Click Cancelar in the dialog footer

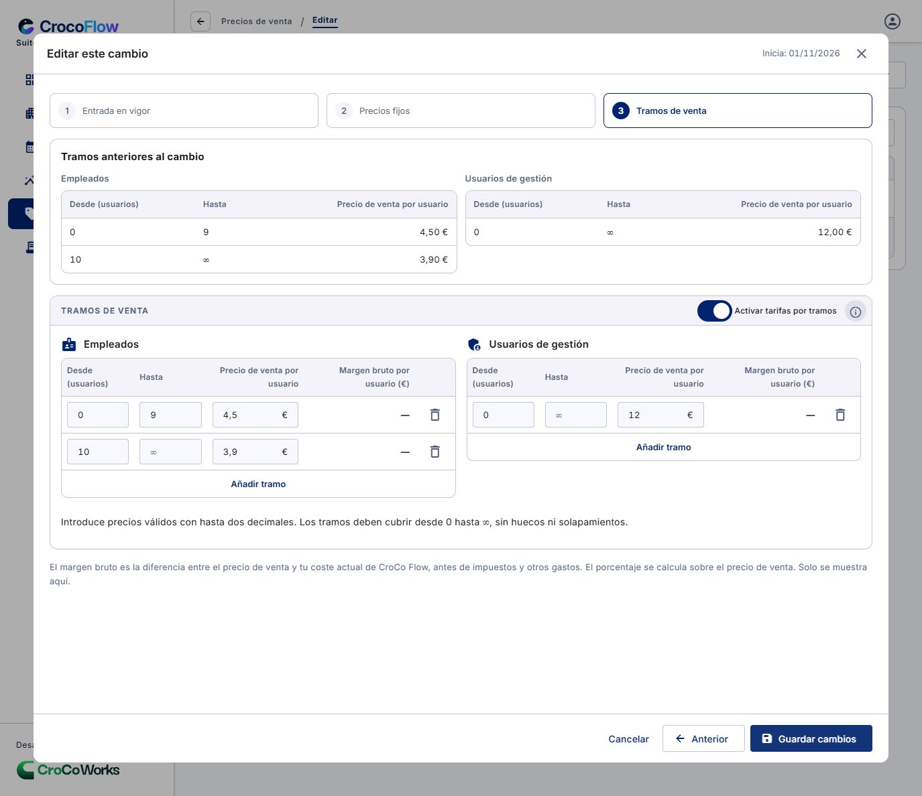tap(628, 739)
